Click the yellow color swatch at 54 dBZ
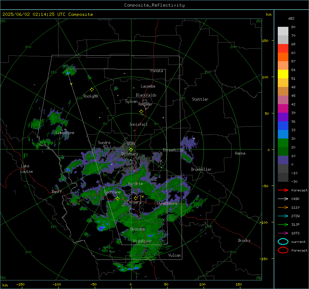 click(x=283, y=74)
